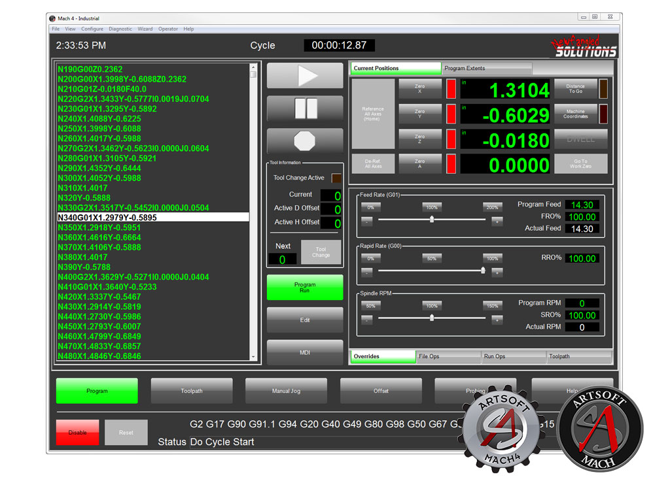Open the File Ops tab
The height and width of the screenshot is (502, 670).
pos(448,357)
